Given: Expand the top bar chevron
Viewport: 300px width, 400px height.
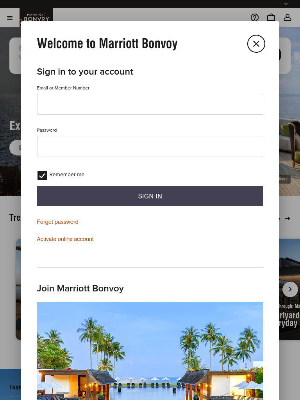Looking at the screenshot, I should tap(286, 4).
